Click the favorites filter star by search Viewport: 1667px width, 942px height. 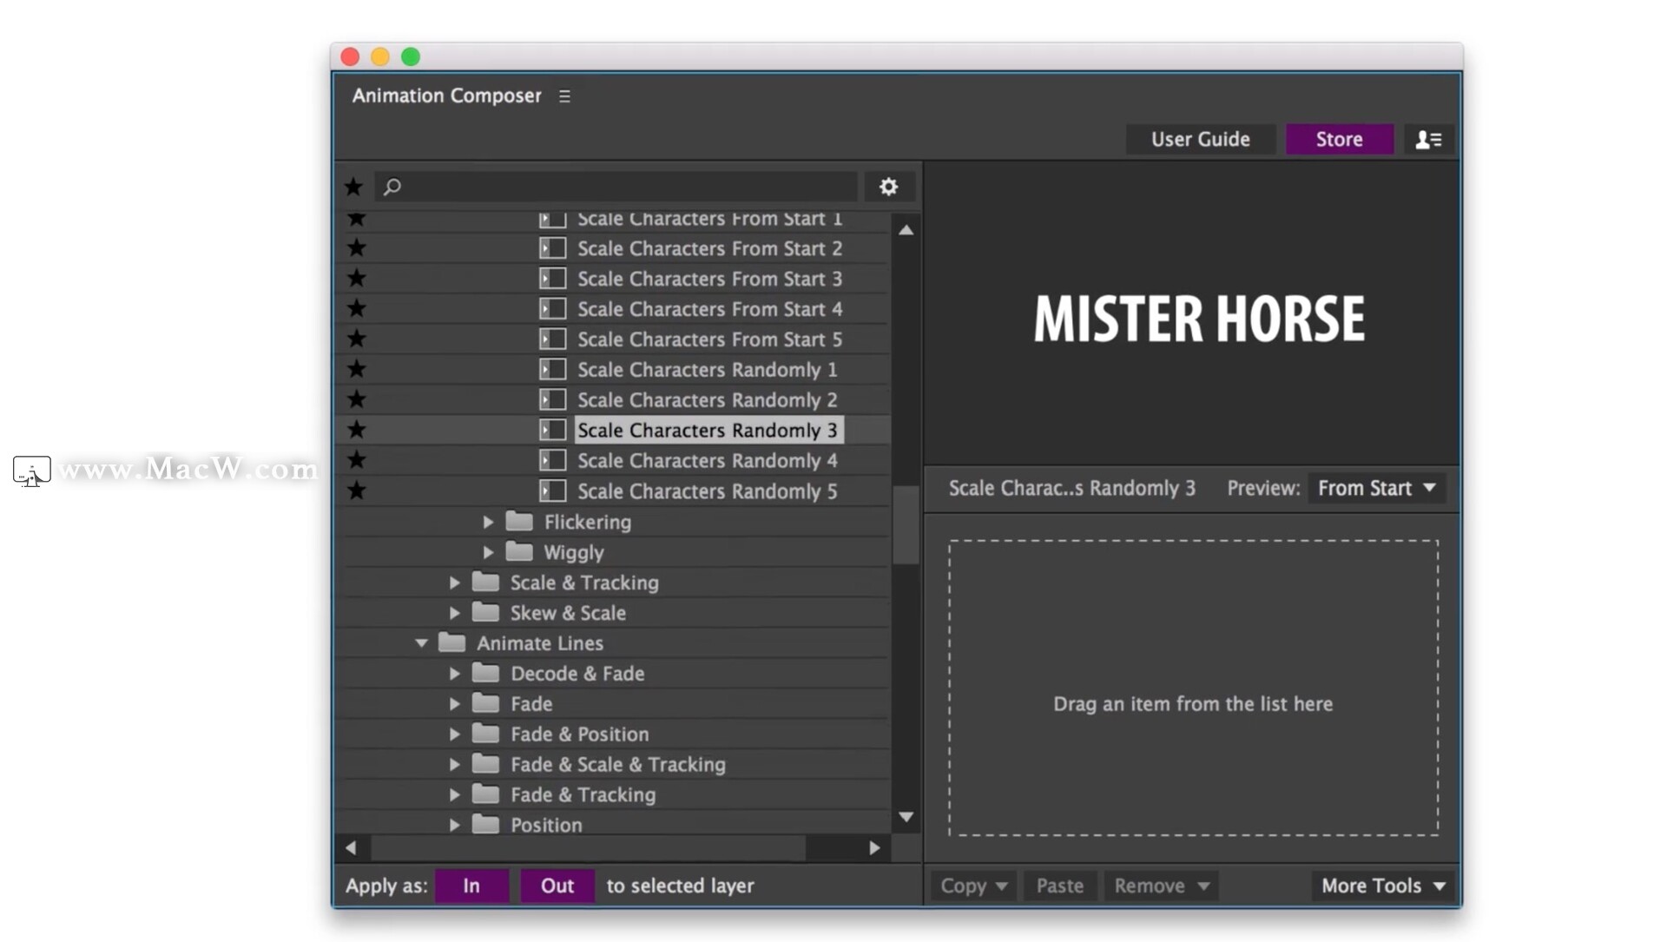353,187
